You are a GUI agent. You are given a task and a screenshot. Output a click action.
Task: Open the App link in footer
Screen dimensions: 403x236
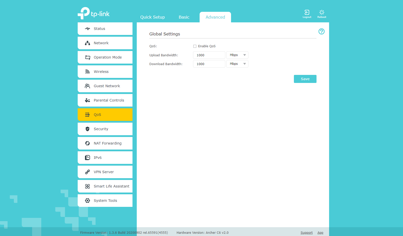click(x=320, y=233)
